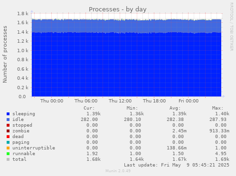Click the sleeping legend color swatch
Viewport: 236px width, 176px height.
click(x=8, y=114)
